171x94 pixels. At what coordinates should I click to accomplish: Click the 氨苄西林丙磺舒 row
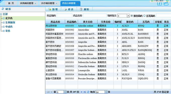pyautogui.click(x=108, y=46)
